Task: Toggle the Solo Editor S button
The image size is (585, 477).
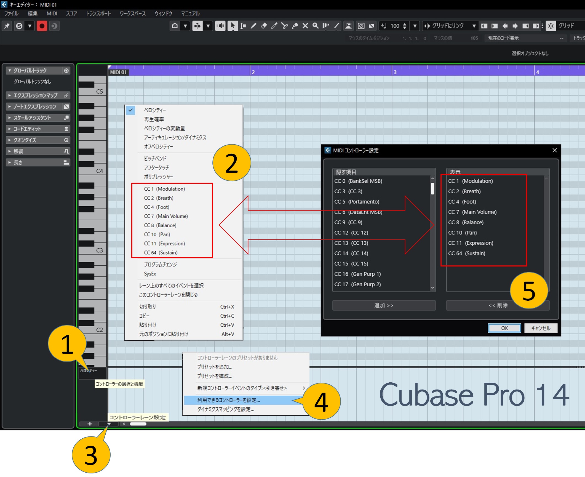Action: [19, 26]
